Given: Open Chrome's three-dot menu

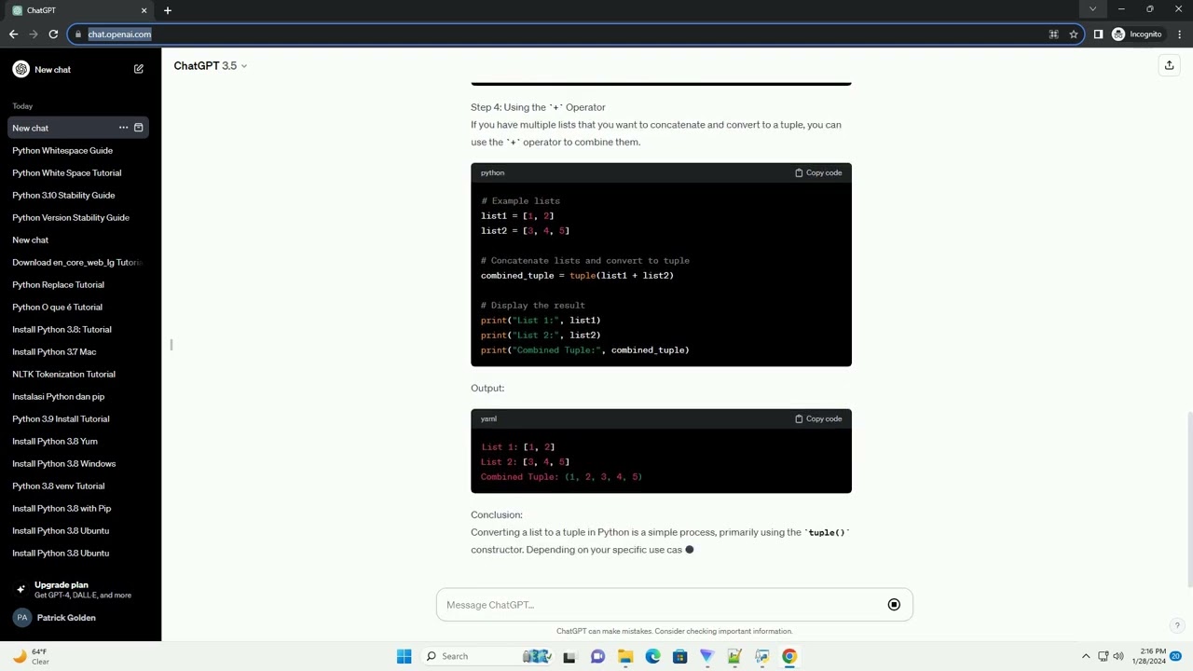Looking at the screenshot, I should pyautogui.click(x=1179, y=34).
